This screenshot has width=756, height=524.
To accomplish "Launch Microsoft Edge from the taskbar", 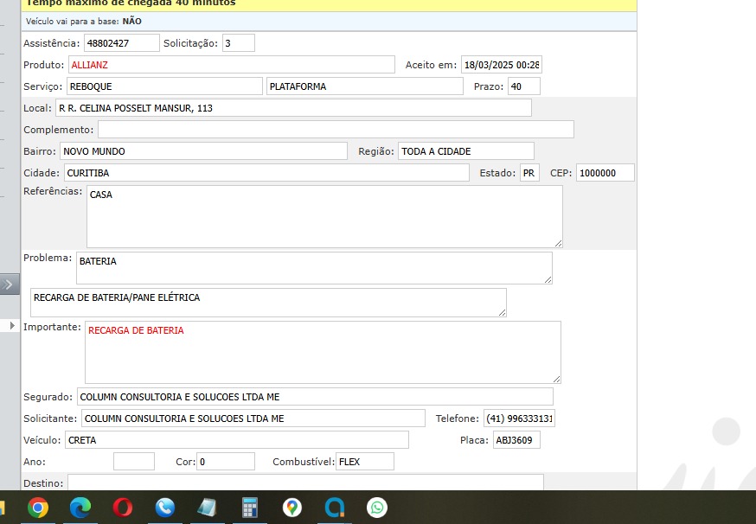I will [80, 508].
